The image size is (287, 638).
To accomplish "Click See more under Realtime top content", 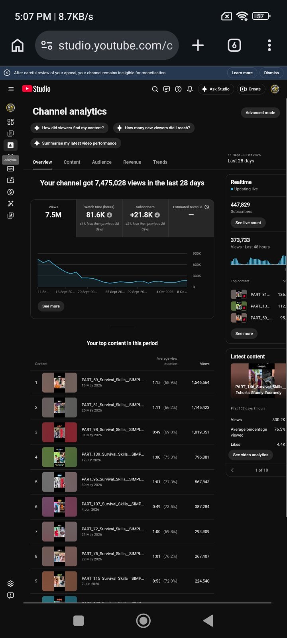I will 244,334.
